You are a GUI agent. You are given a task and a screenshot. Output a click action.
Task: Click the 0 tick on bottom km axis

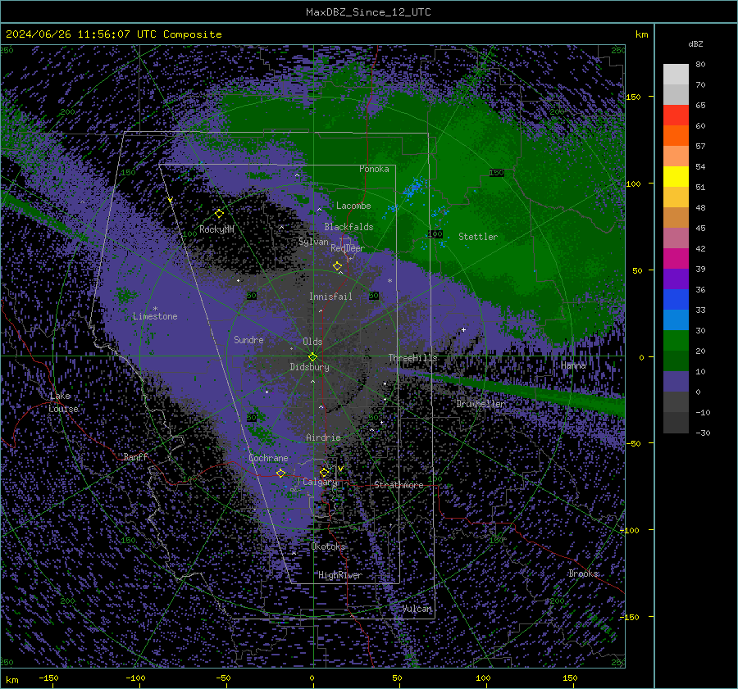coord(312,678)
